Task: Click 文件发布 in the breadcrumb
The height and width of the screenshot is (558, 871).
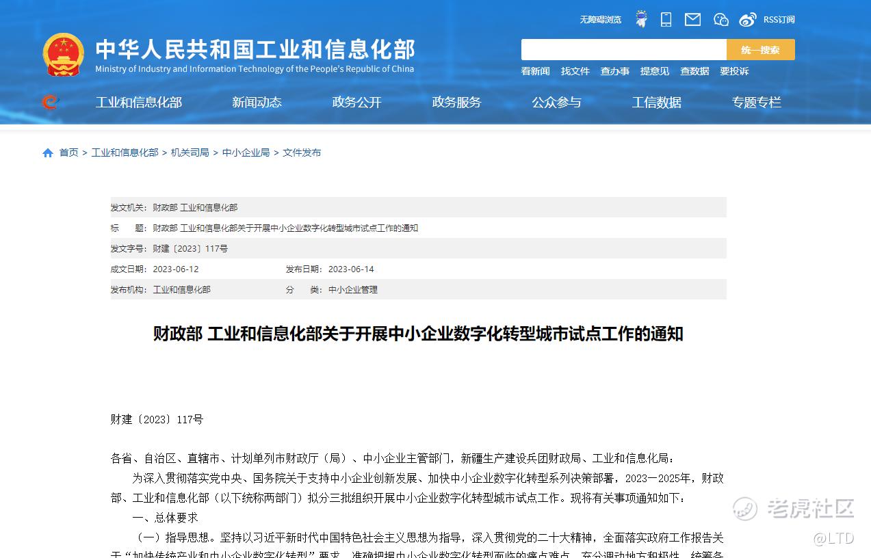Action: coord(302,152)
